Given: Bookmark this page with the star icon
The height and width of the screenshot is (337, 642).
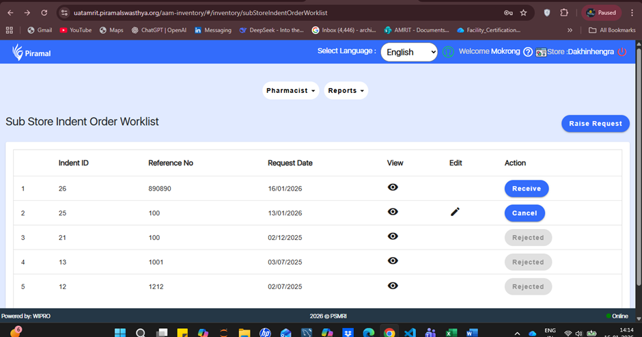Looking at the screenshot, I should (523, 12).
